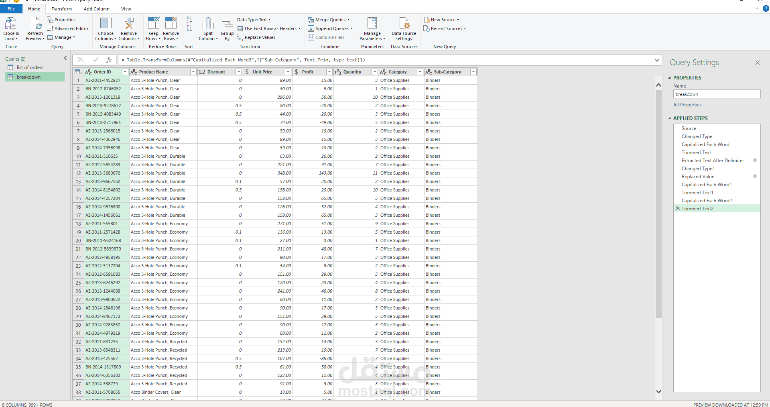Sort descending with the Z-A icon
Viewport: 770px width, 407px height.
click(x=189, y=28)
